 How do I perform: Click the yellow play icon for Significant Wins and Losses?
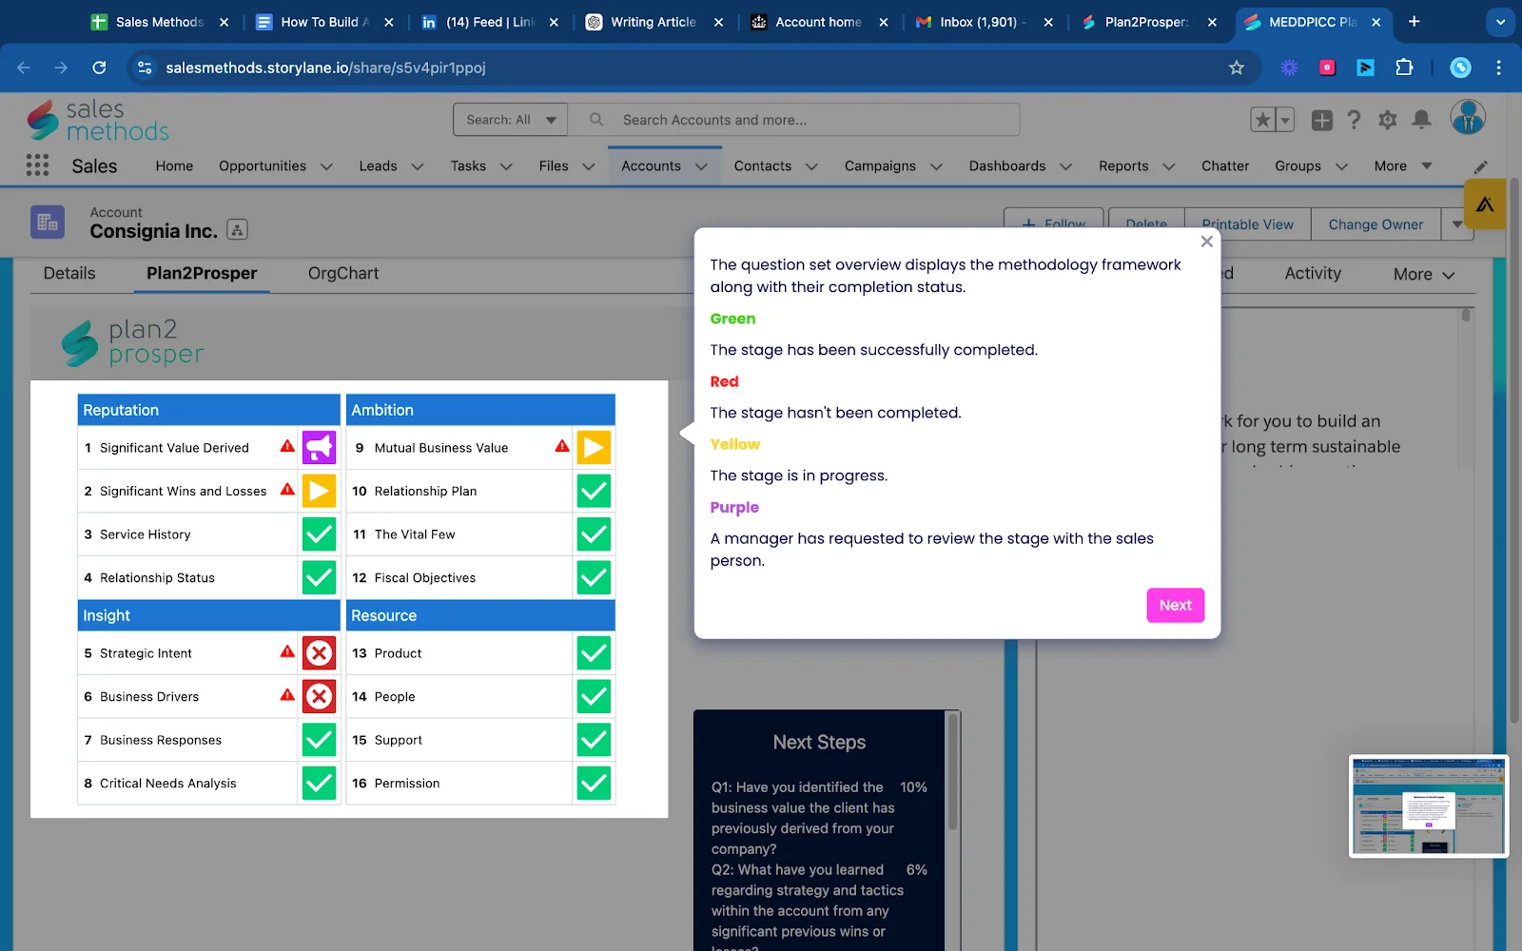coord(320,491)
